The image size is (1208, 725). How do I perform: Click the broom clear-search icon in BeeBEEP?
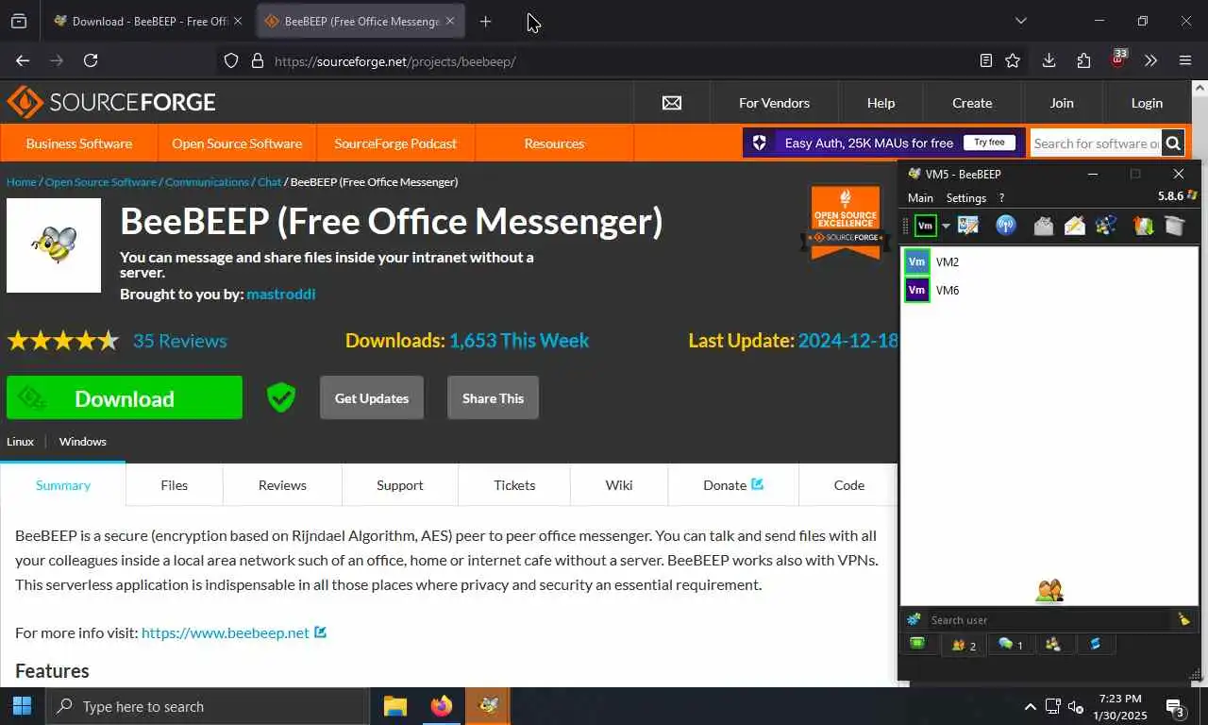[1183, 619]
